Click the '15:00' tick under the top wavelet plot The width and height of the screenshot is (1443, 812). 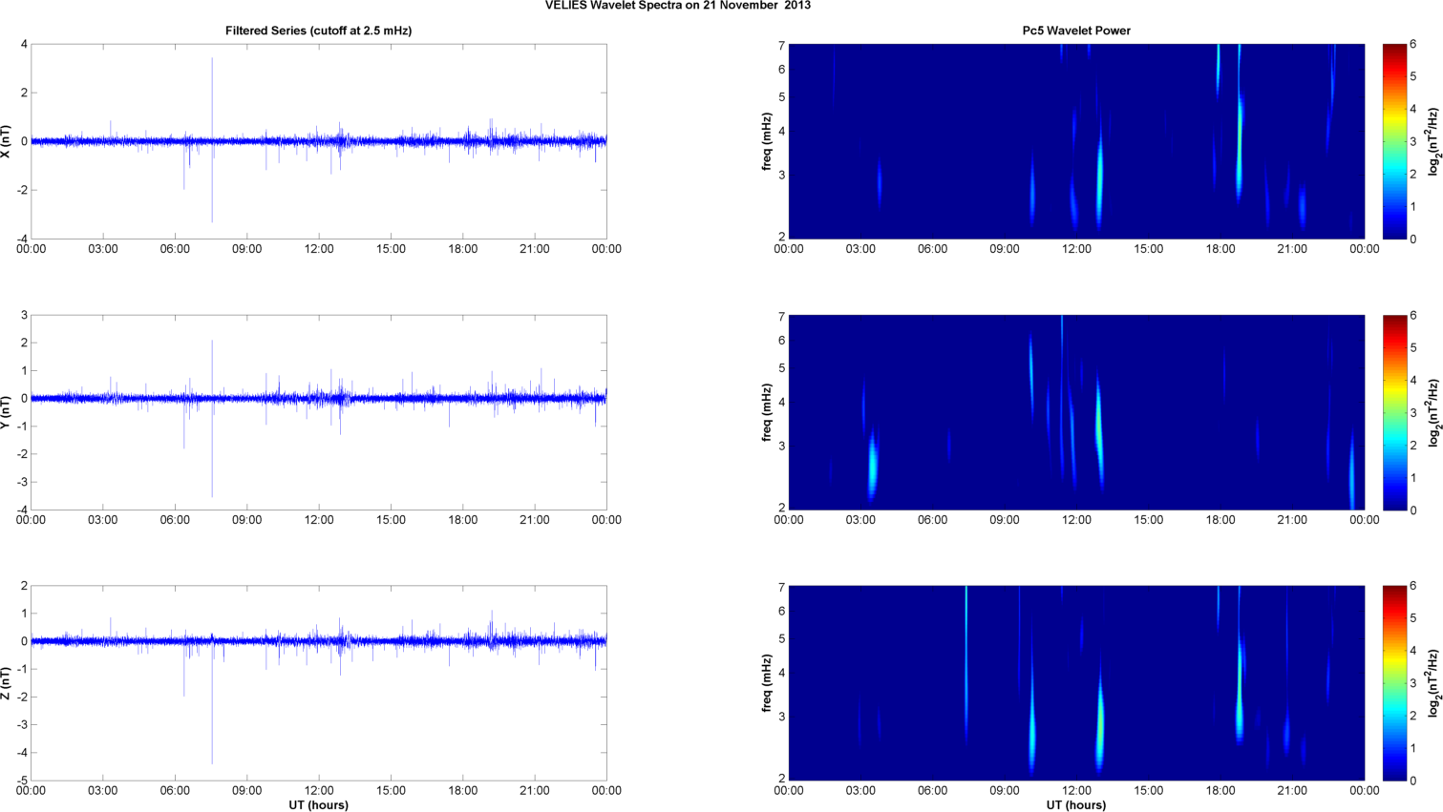[x=1149, y=249]
